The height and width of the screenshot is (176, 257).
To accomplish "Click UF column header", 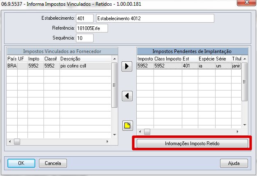I will coord(23,59).
